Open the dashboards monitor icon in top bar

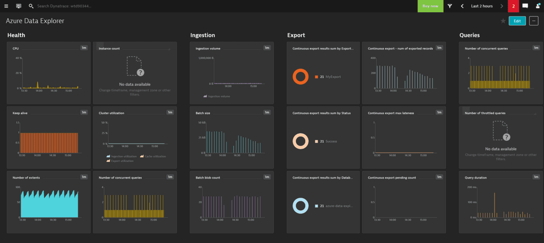click(19, 6)
